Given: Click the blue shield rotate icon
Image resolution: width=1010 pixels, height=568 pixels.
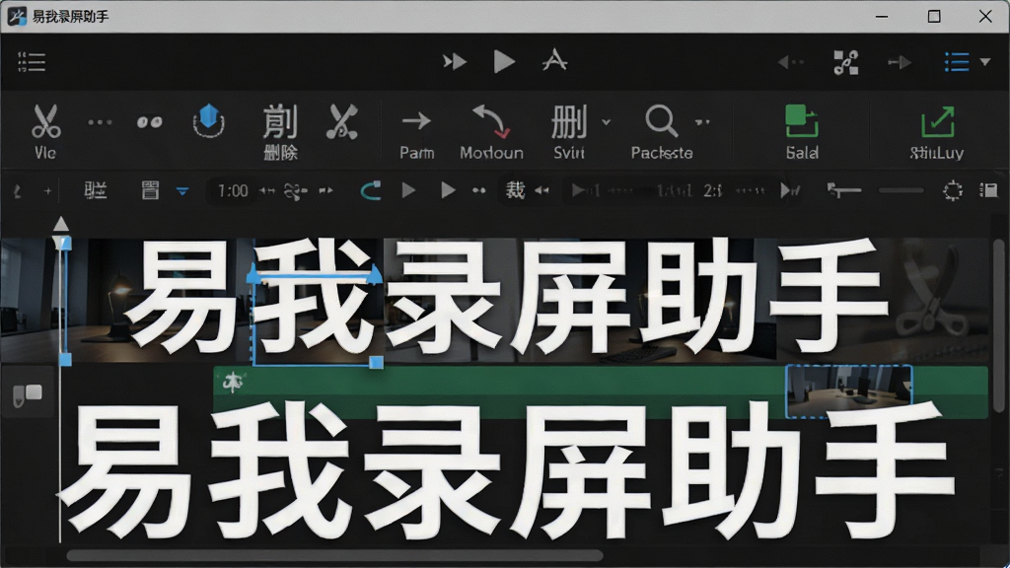Looking at the screenshot, I should coord(209,121).
